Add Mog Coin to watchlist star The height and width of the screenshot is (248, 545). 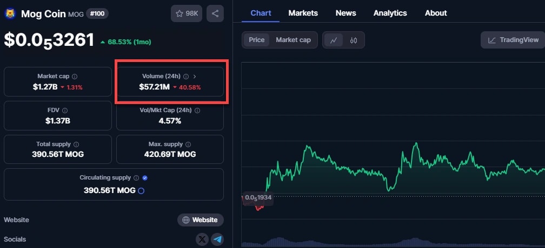click(187, 13)
